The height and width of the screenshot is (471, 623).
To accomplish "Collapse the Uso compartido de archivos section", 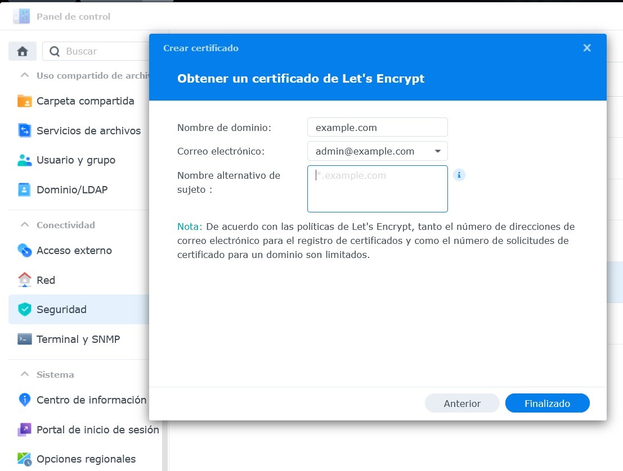I will pos(24,74).
